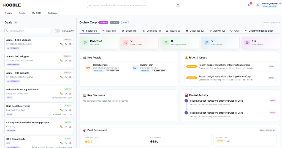Delete the Acme - 1,200 Widgets deal

pyautogui.click(x=70, y=44)
